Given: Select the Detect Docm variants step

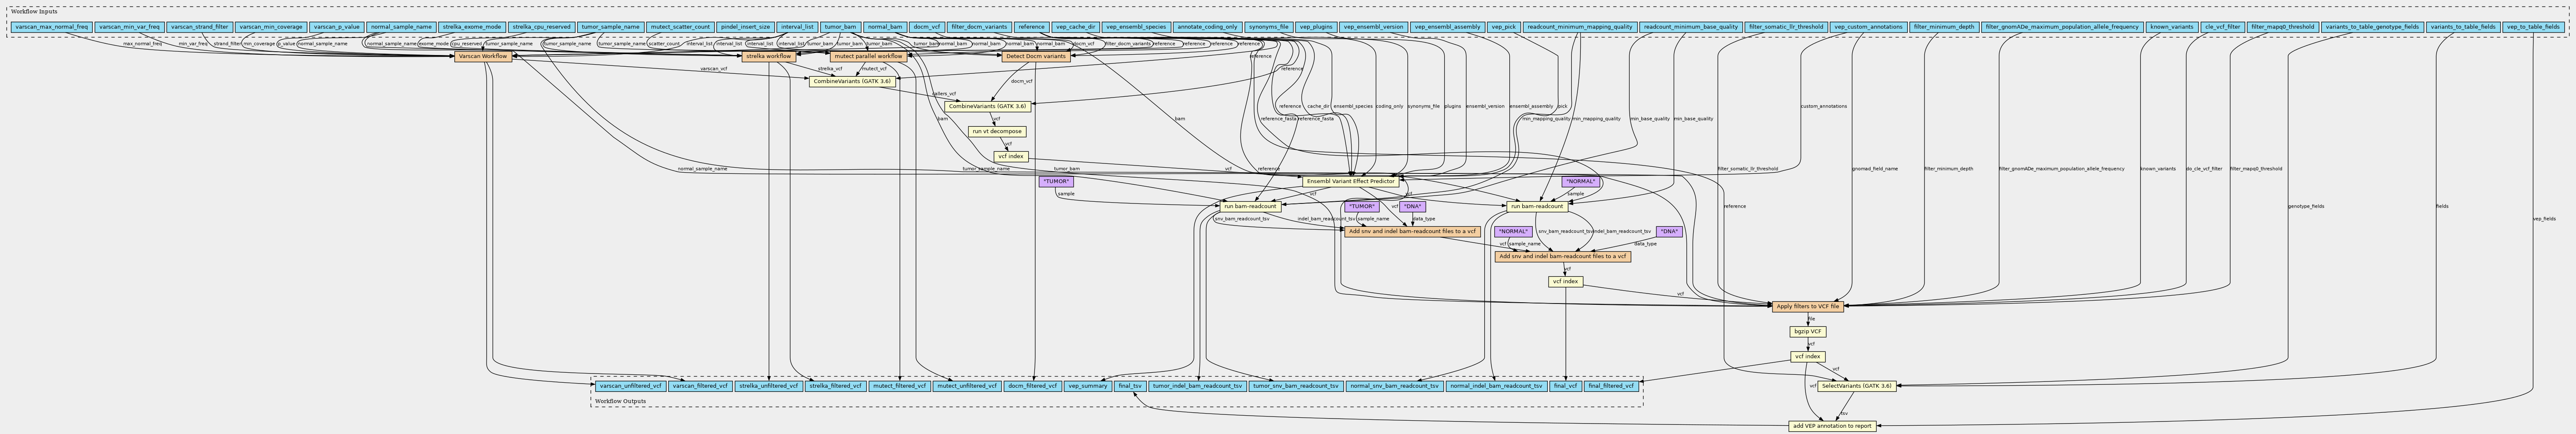Looking at the screenshot, I should [x=1036, y=57].
